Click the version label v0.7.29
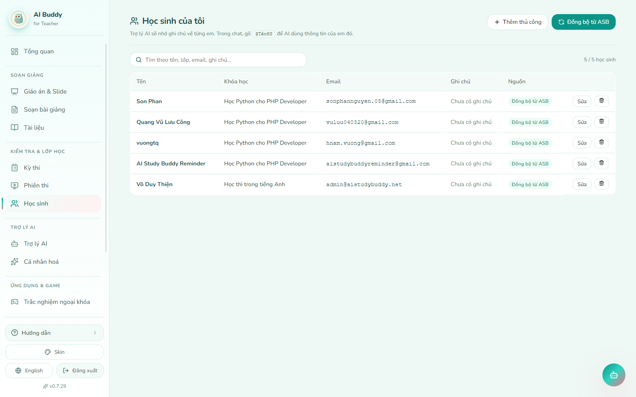 coord(54,386)
